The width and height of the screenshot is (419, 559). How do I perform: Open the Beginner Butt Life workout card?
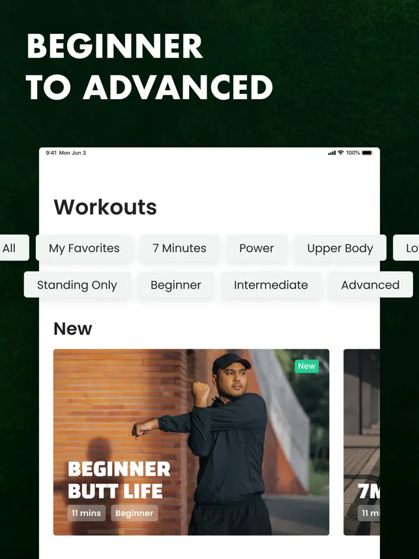[191, 442]
